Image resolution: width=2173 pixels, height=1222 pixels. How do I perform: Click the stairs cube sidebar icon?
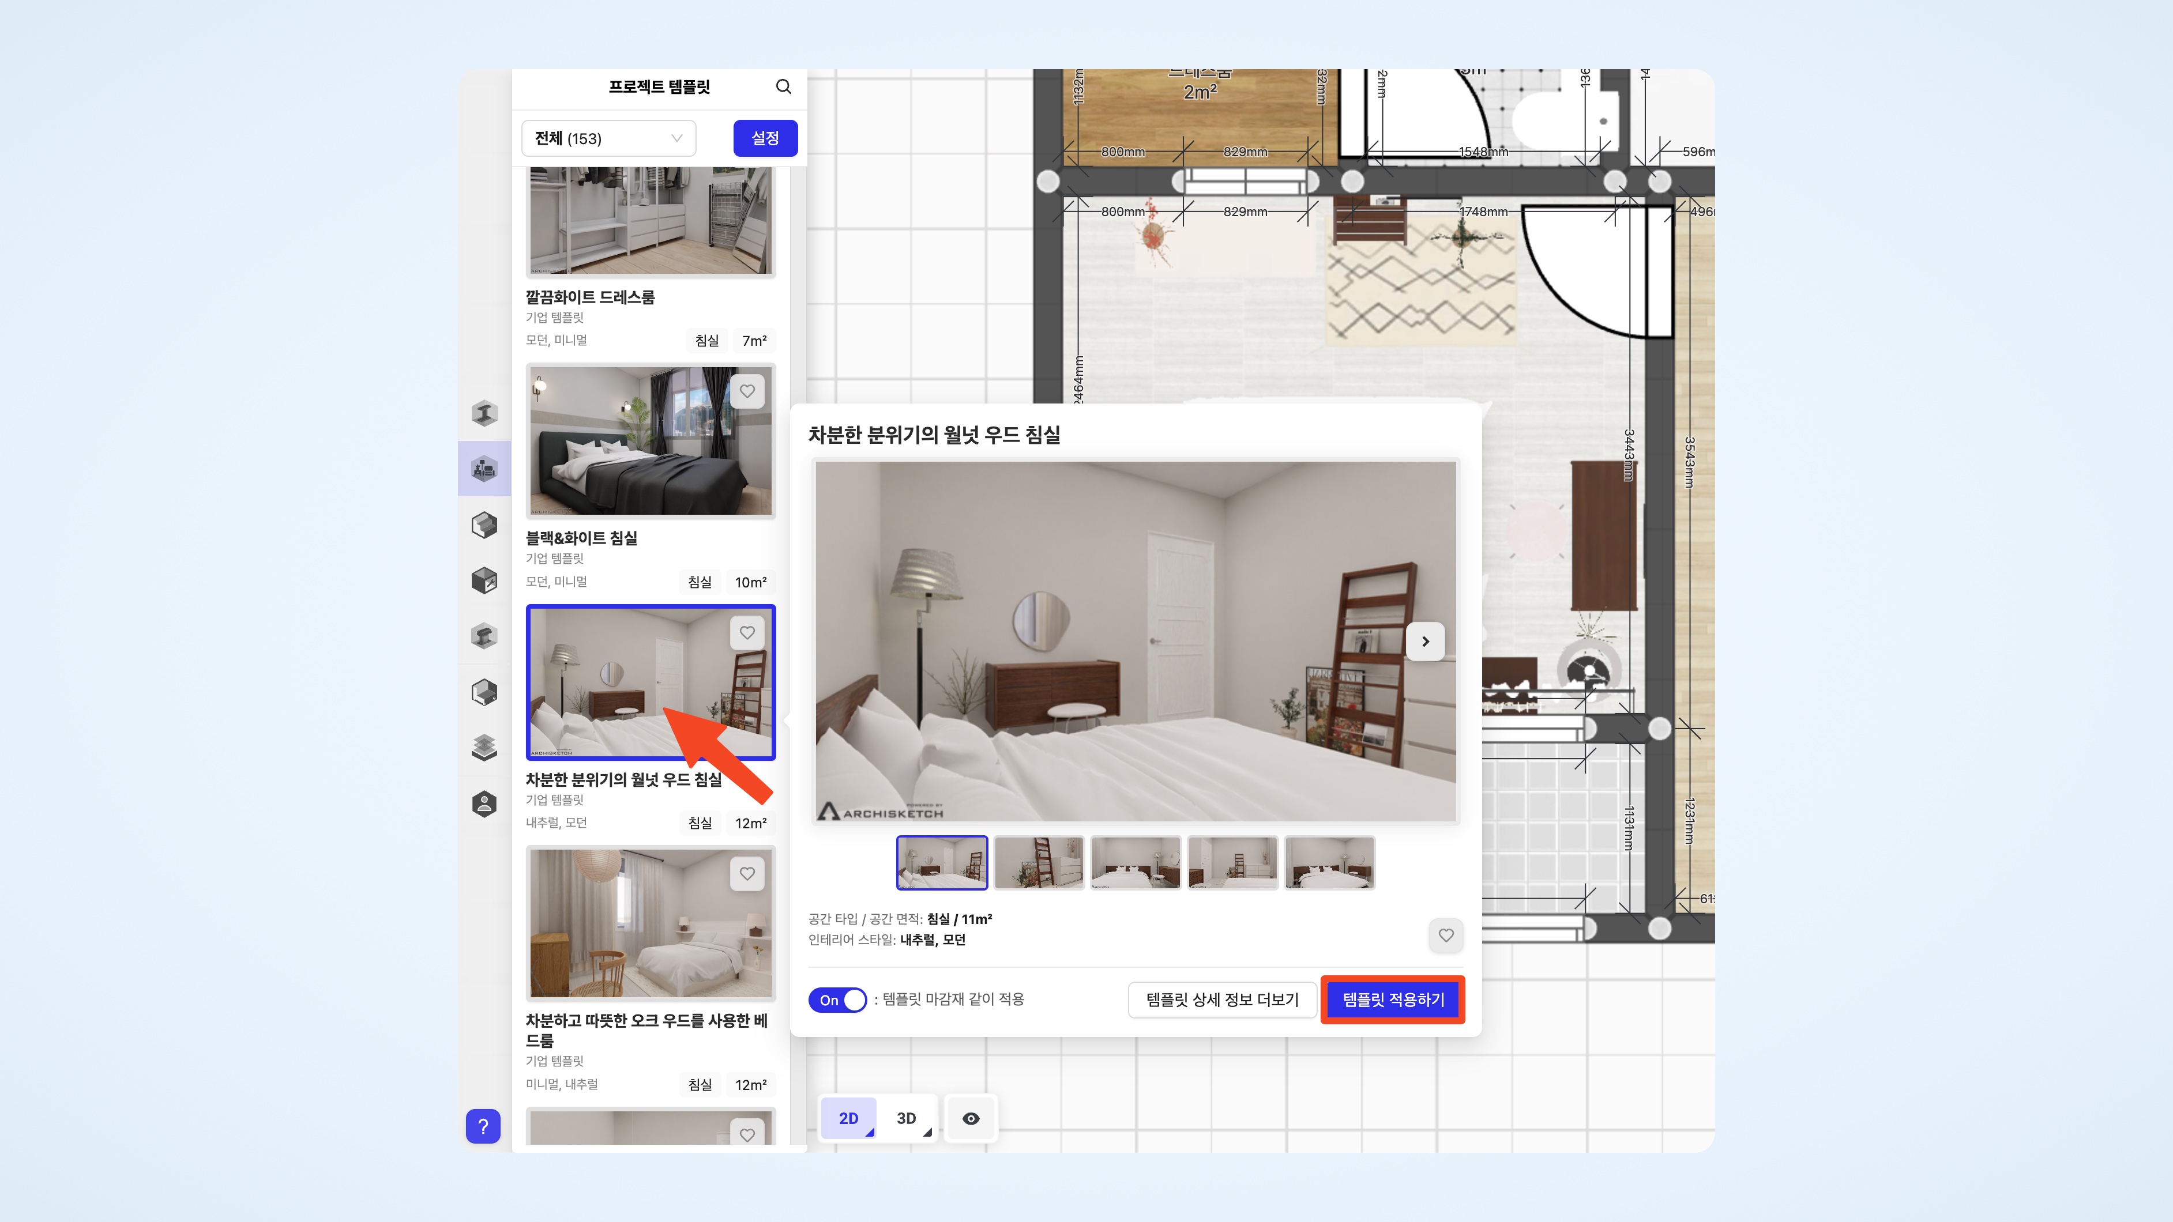point(484,525)
